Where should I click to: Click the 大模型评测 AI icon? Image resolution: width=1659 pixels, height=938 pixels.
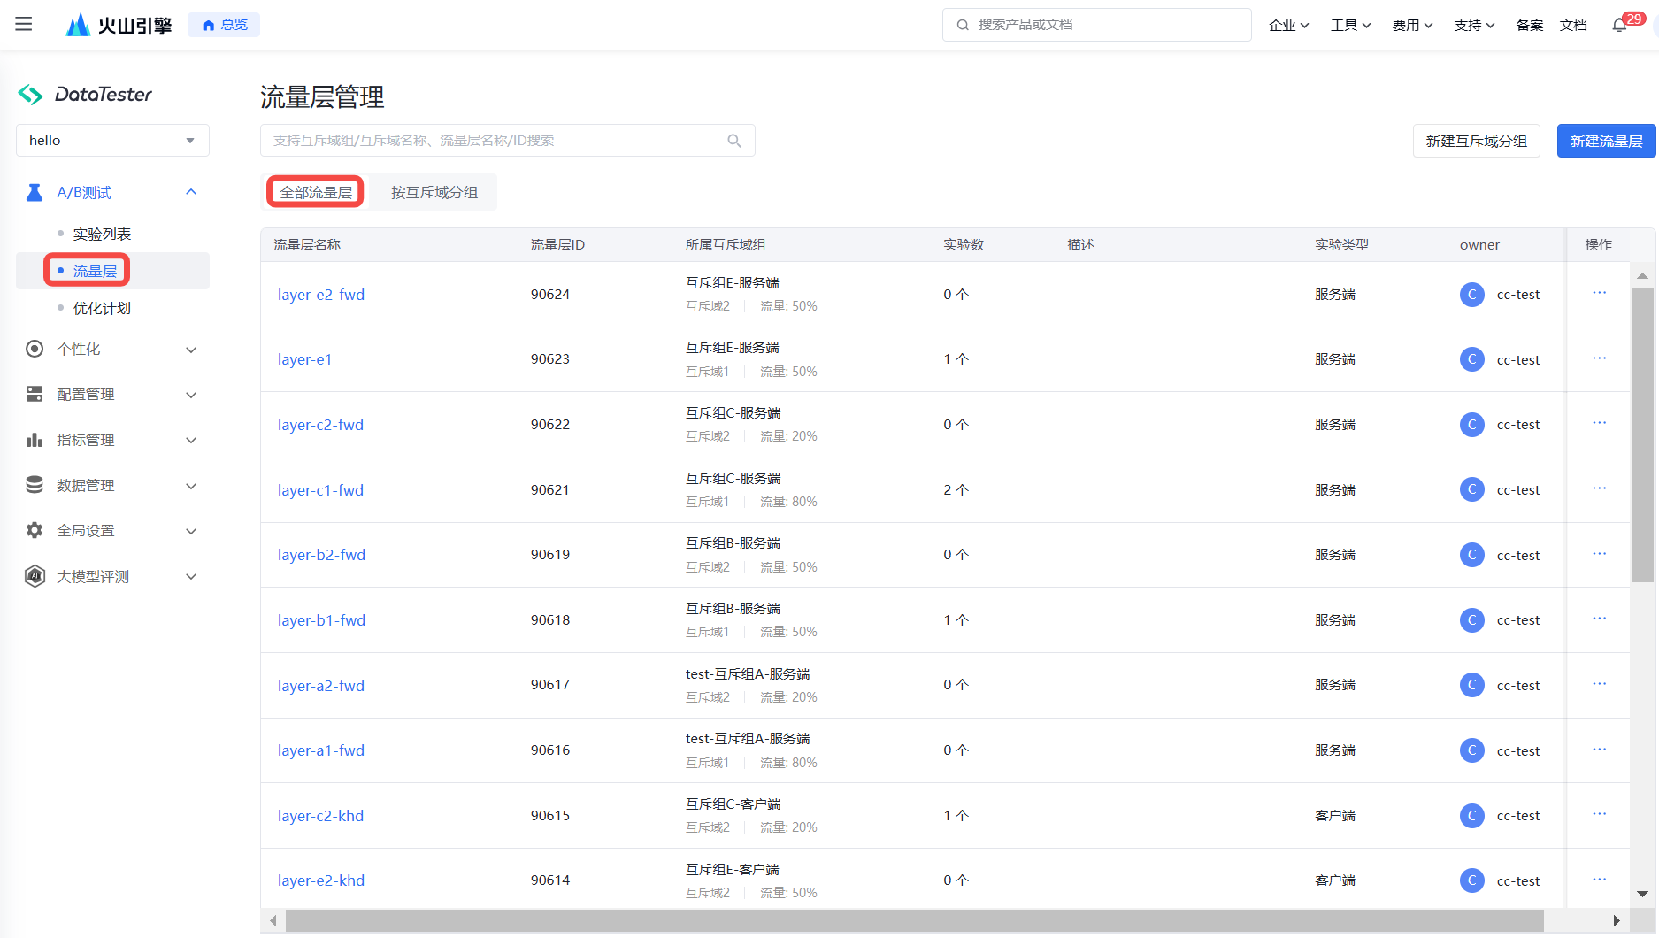tap(35, 576)
